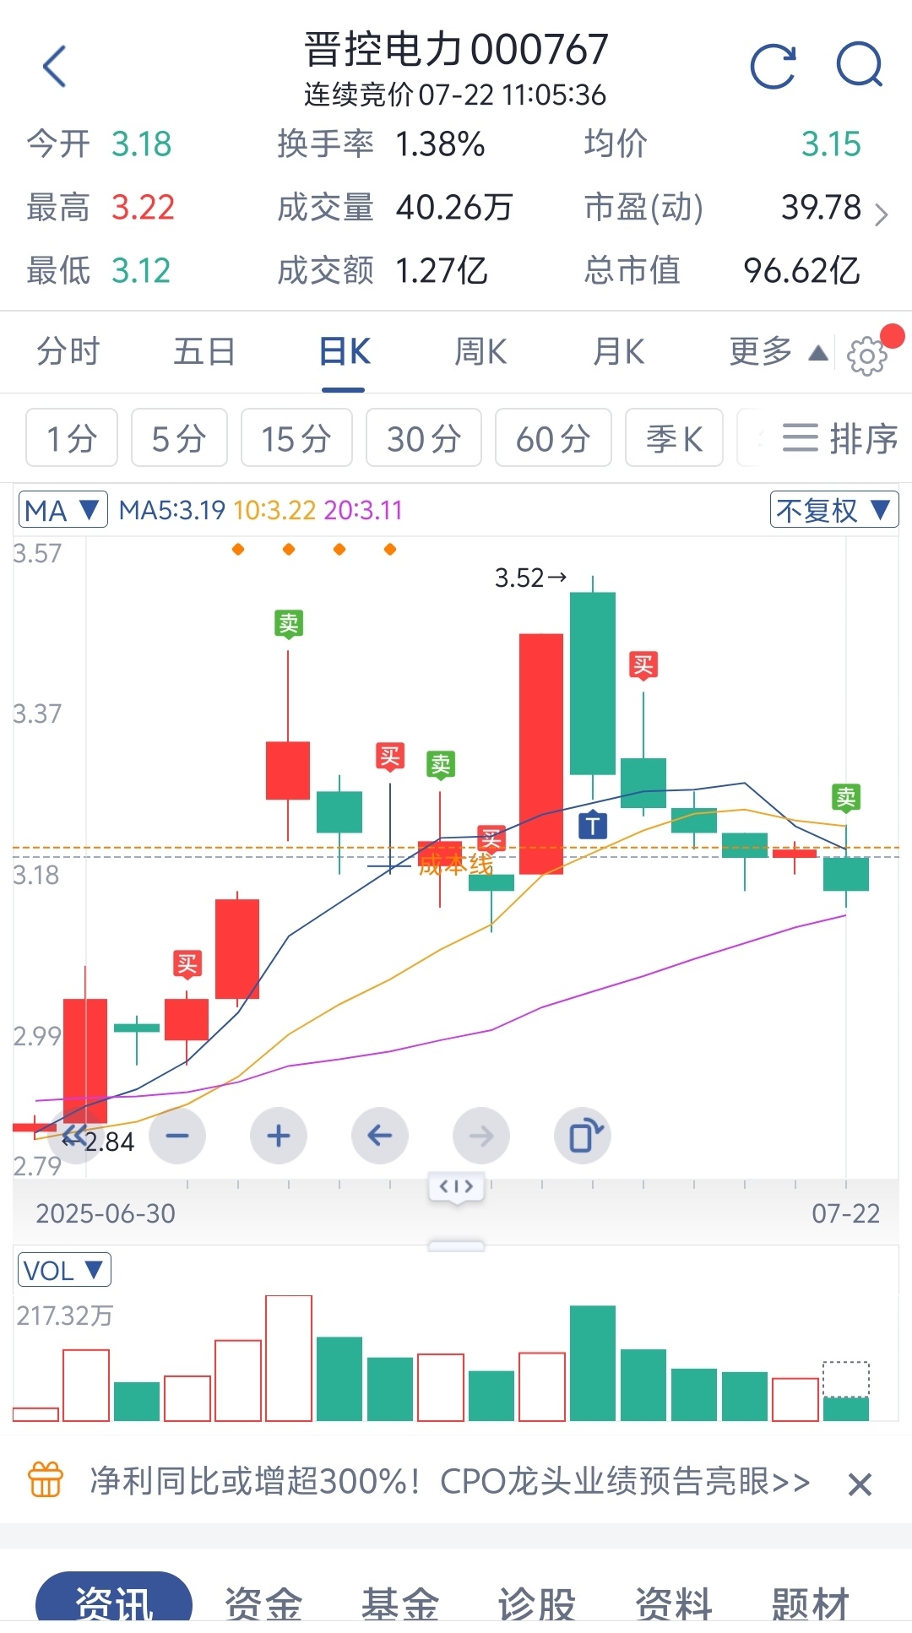Open the search magnifier icon
Viewport: 912px width, 1633px height.
pyautogui.click(x=860, y=66)
